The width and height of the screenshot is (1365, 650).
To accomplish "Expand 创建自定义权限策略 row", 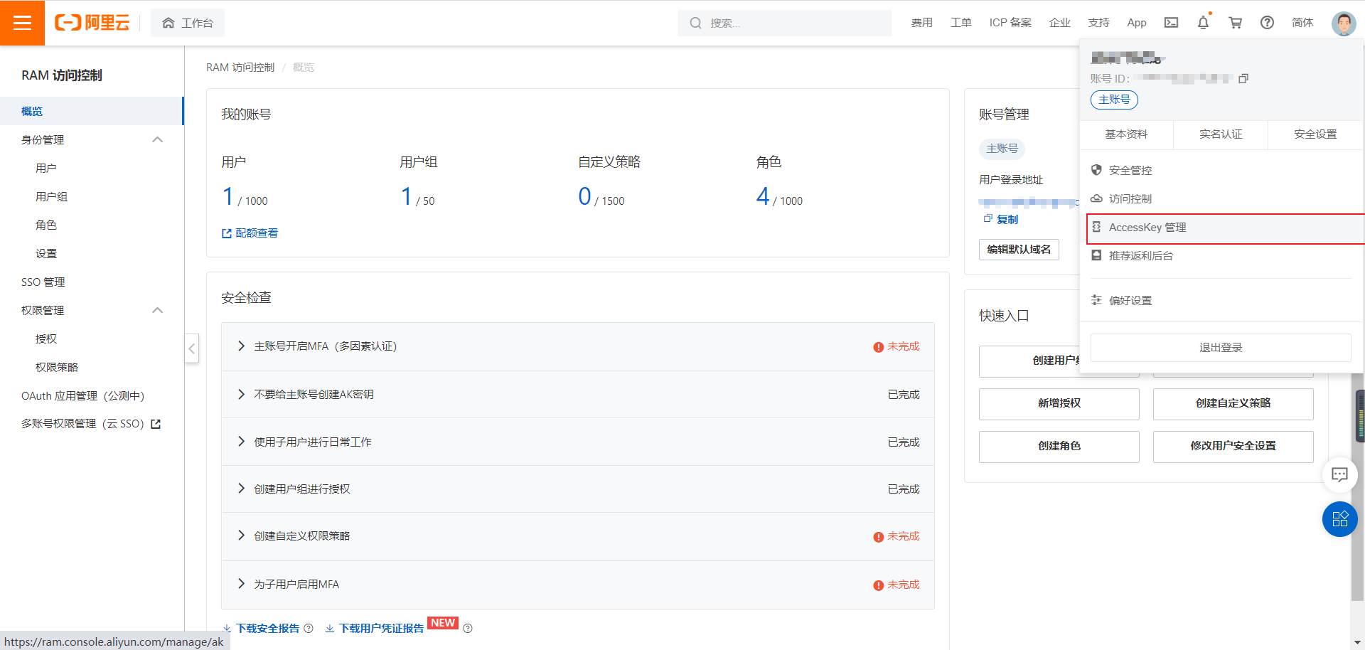I will coord(241,536).
